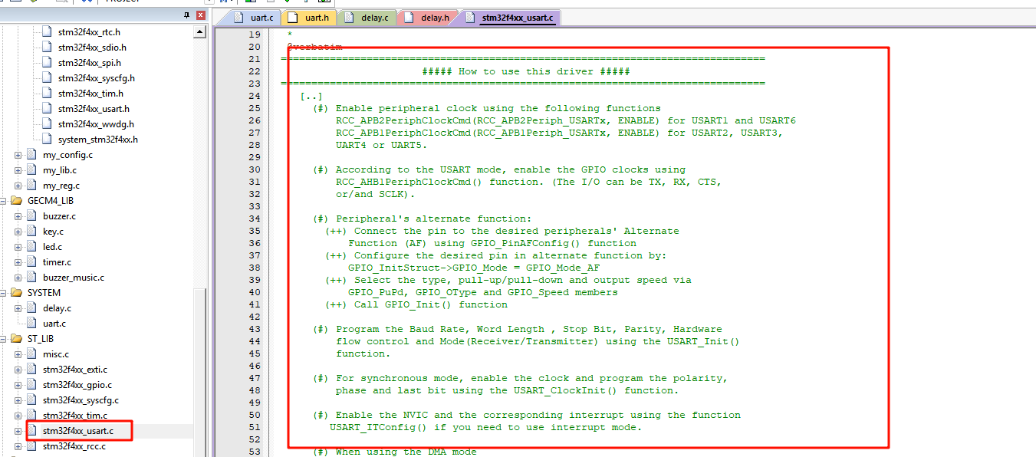The width and height of the screenshot is (1036, 457).
Task: Switch to the delay.h editor tab
Action: (426, 17)
